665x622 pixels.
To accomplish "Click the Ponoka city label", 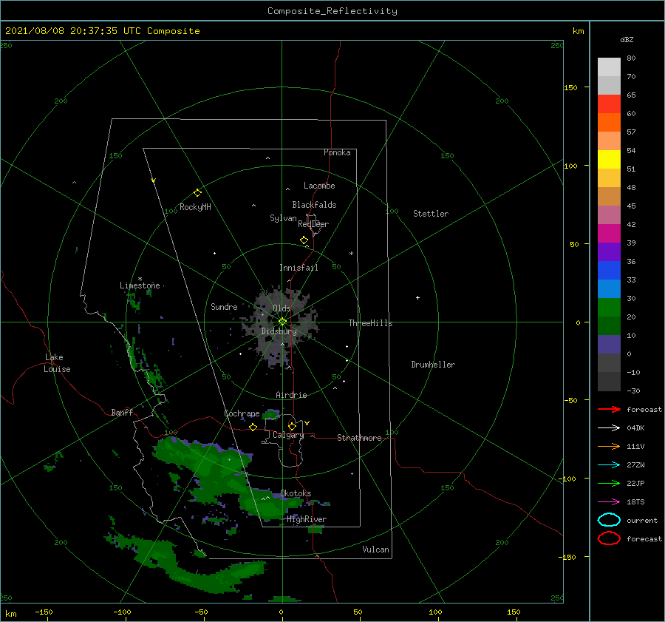I will [337, 152].
